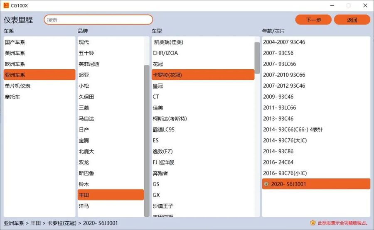The image size is (374, 230).
Task: Click the full-version badge icon beside 2020- S6J3001
Action: click(x=266, y=184)
